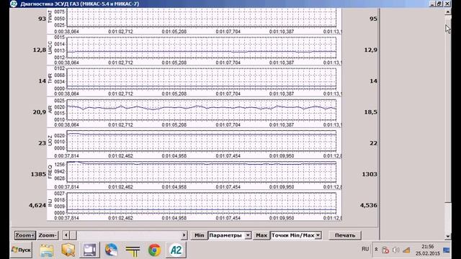Open the blue globe browser taskbar icon
Screen dimensions: 461x259
coord(111,250)
